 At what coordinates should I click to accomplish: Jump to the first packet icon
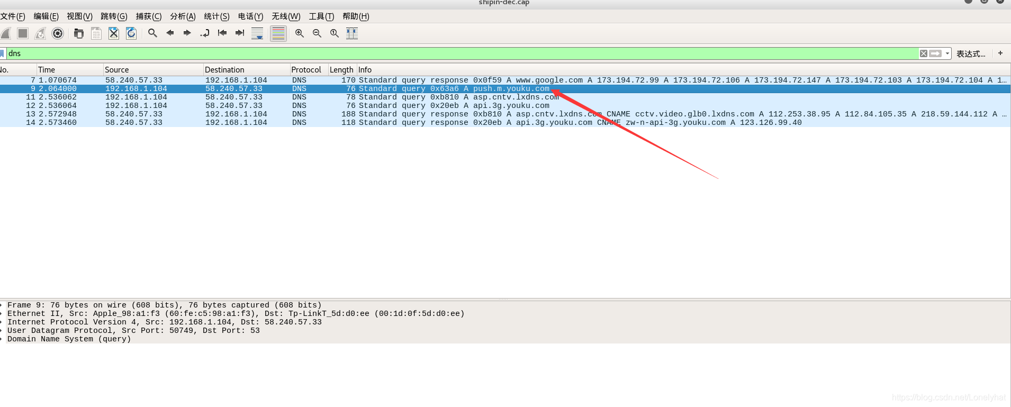point(222,33)
